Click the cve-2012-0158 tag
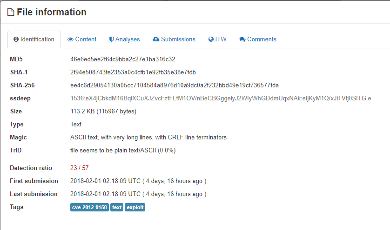This screenshot has width=390, height=230. pos(89,207)
